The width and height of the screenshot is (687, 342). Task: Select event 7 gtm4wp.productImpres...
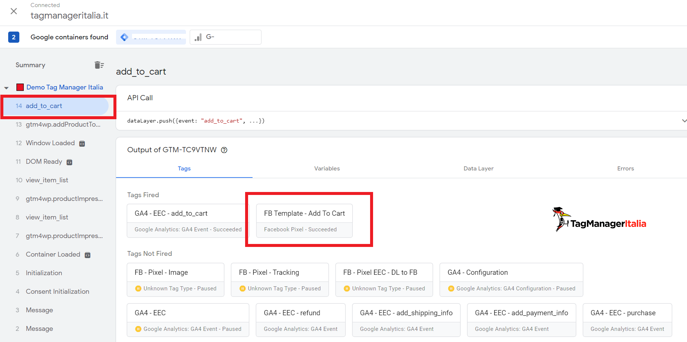60,236
